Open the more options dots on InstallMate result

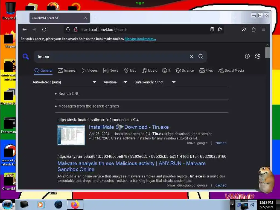point(211,143)
